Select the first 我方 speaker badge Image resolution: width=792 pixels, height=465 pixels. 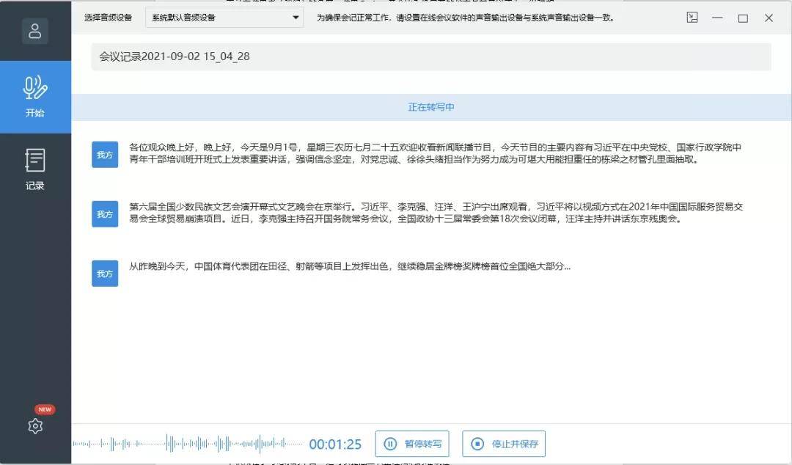click(x=105, y=155)
